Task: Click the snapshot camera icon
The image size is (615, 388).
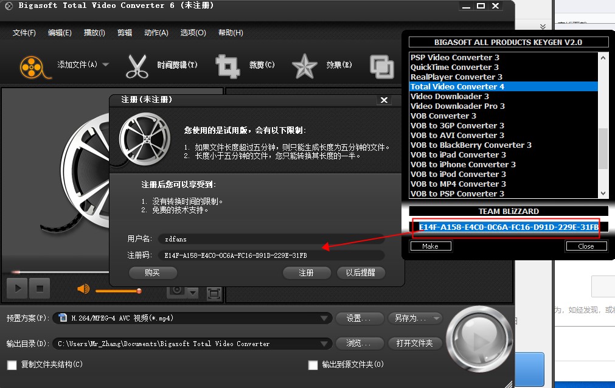Action: tap(176, 291)
